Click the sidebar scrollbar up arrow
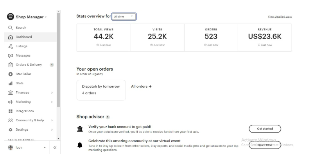This screenshot has width=316, height=154. point(58,11)
